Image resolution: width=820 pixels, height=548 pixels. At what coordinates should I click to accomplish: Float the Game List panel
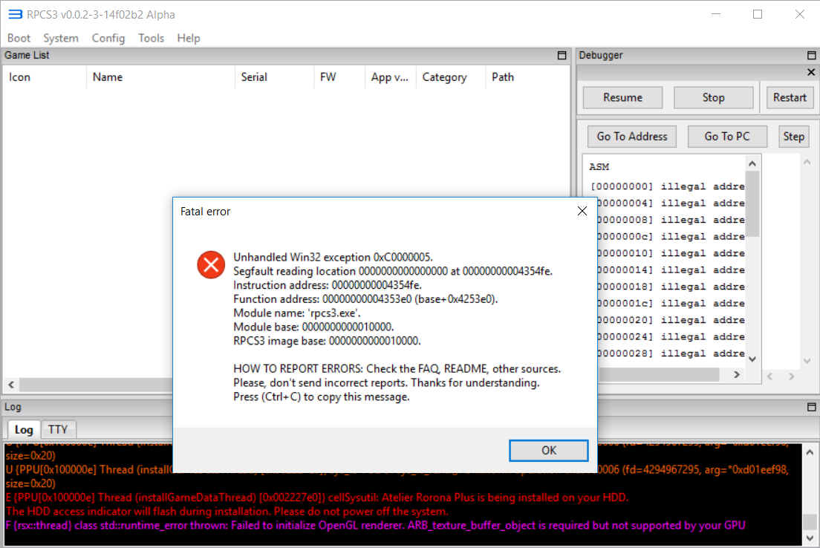[x=562, y=56]
